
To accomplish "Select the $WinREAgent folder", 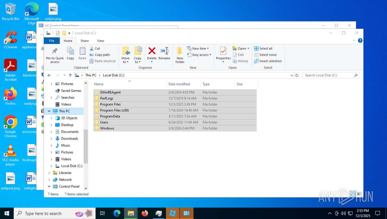I will (x=175, y=92).
